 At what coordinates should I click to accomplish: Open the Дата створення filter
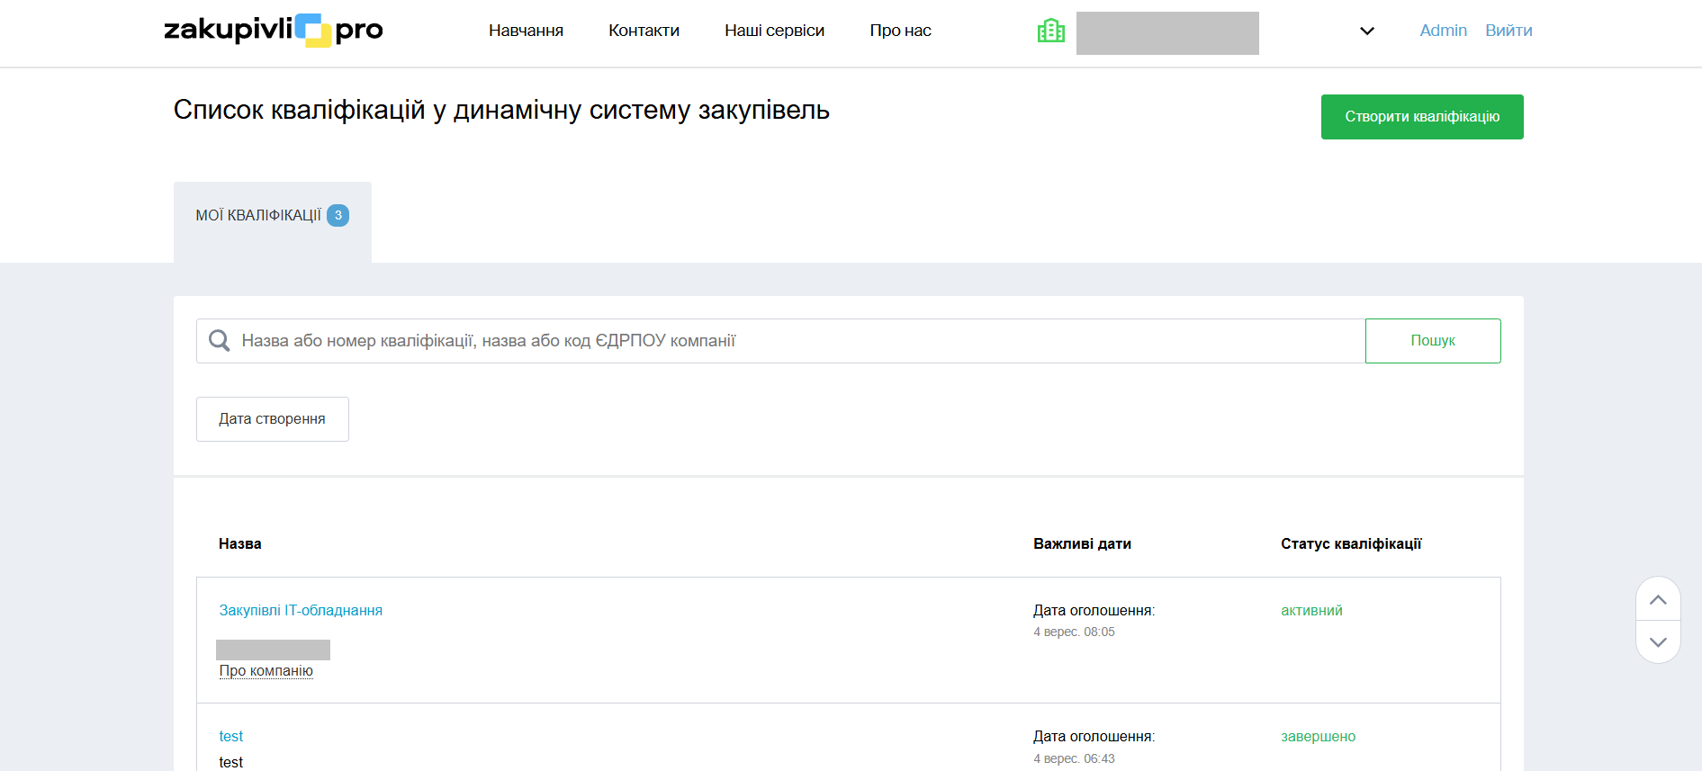click(x=272, y=419)
